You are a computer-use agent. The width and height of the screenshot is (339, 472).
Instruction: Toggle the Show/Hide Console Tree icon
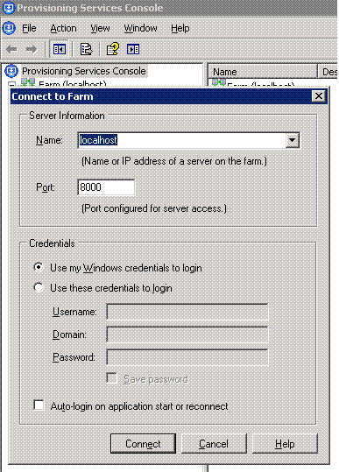pyautogui.click(x=60, y=49)
